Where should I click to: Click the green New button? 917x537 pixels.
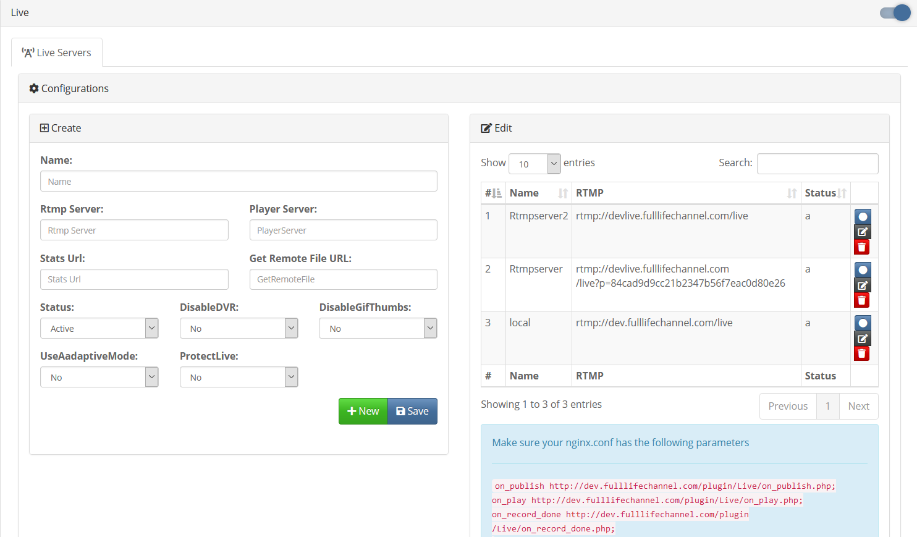pos(363,411)
